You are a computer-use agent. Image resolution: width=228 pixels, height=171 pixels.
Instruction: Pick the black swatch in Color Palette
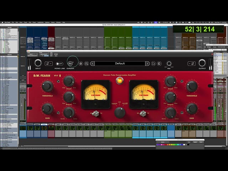point(188,145)
